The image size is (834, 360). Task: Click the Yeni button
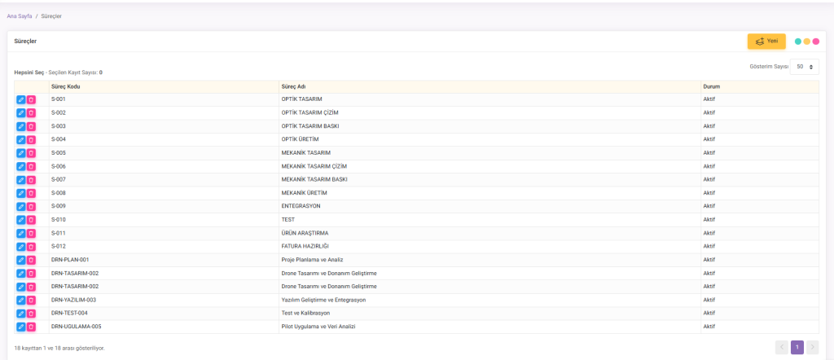point(766,42)
